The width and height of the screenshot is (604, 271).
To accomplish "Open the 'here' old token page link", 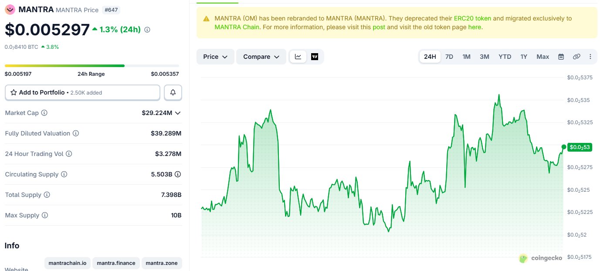I will [x=474, y=27].
